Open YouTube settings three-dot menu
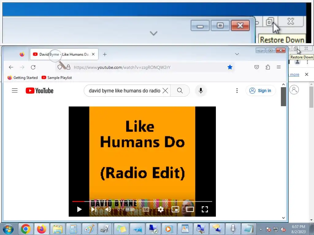 [237, 91]
